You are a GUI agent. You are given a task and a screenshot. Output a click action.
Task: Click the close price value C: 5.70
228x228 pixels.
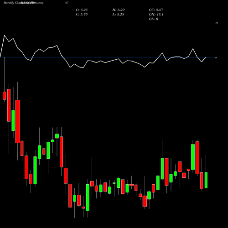click(x=82, y=15)
